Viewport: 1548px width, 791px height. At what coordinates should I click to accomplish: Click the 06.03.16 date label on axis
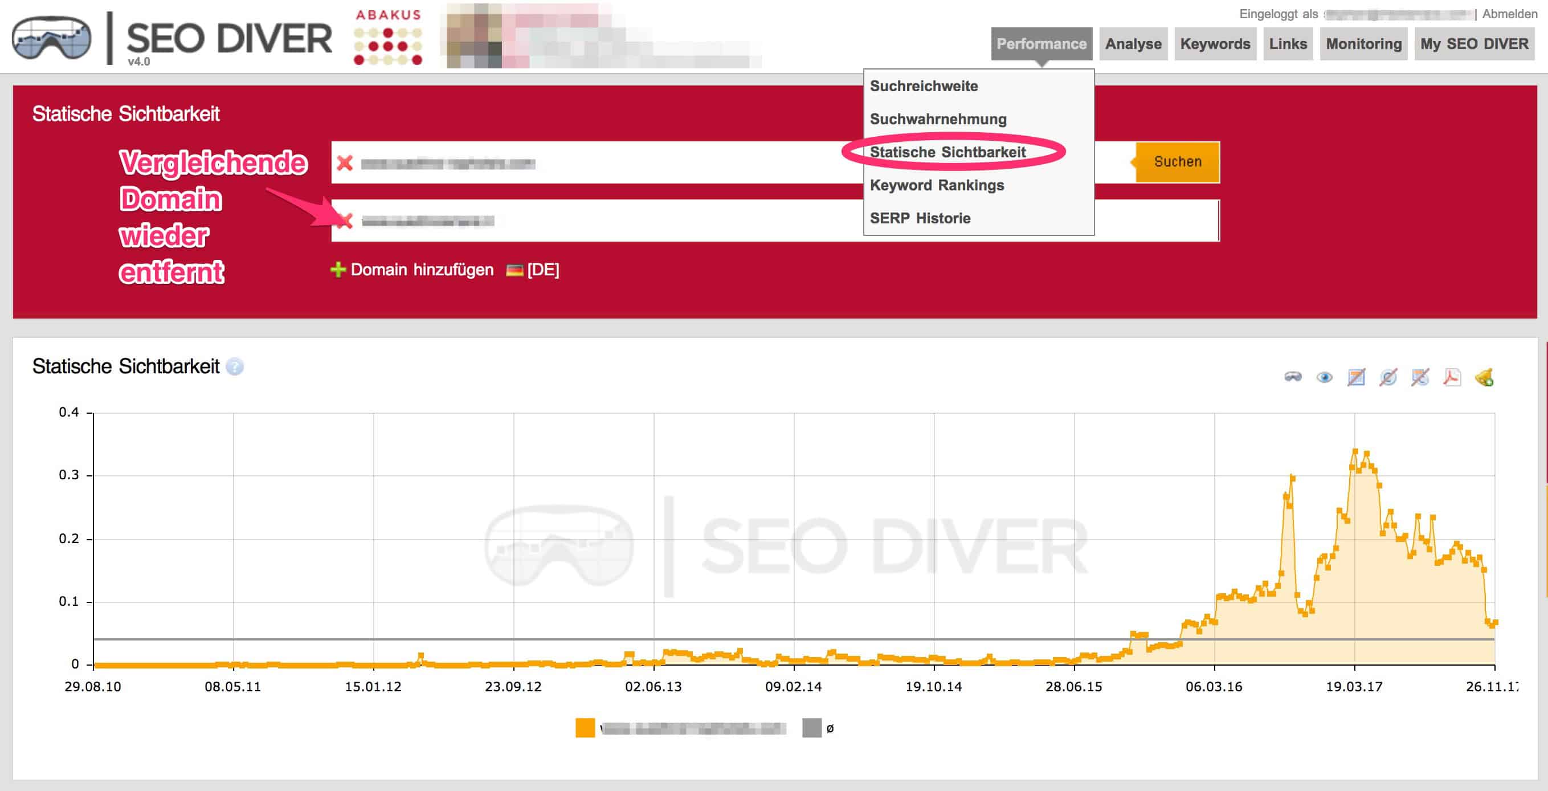pos(1214,686)
